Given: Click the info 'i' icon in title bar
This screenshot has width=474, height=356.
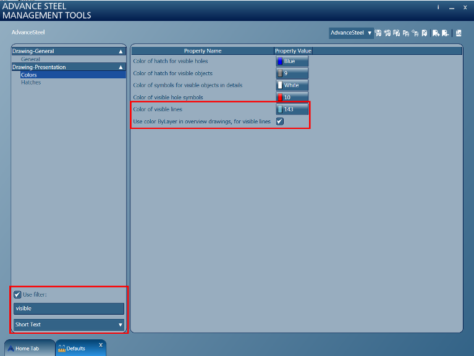Looking at the screenshot, I should [x=438, y=7].
